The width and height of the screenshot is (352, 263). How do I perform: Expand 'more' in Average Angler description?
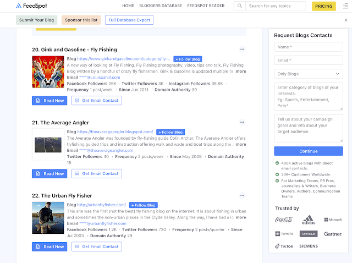pyautogui.click(x=241, y=144)
